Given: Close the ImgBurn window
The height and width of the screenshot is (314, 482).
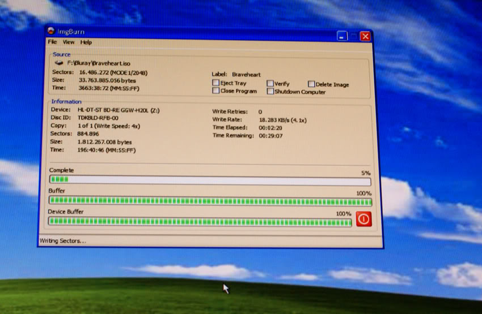Looking at the screenshot, I should pos(365,37).
